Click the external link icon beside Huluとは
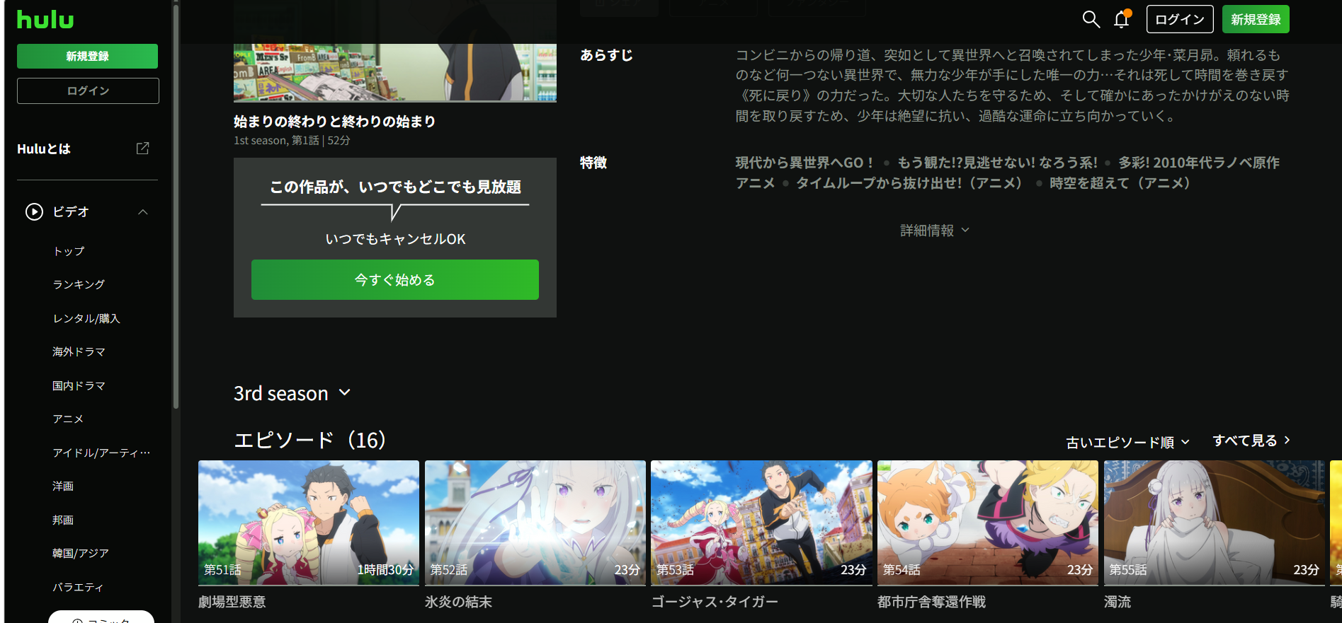The width and height of the screenshot is (1342, 623). coord(142,149)
